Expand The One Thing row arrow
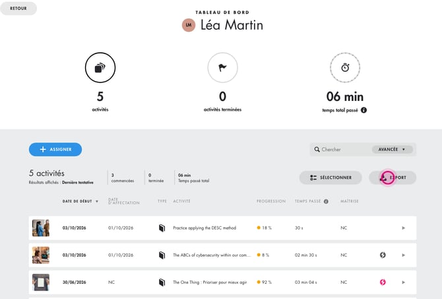The height and width of the screenshot is (299, 442). (x=403, y=282)
